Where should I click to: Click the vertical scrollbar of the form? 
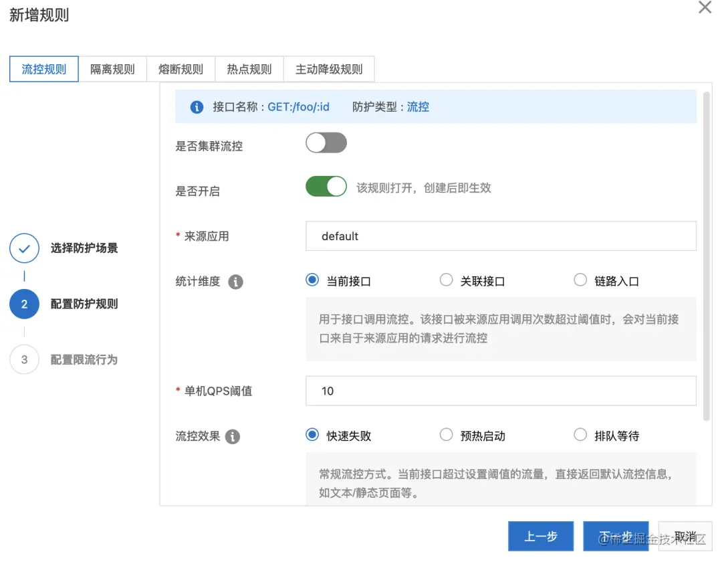pyautogui.click(x=707, y=256)
